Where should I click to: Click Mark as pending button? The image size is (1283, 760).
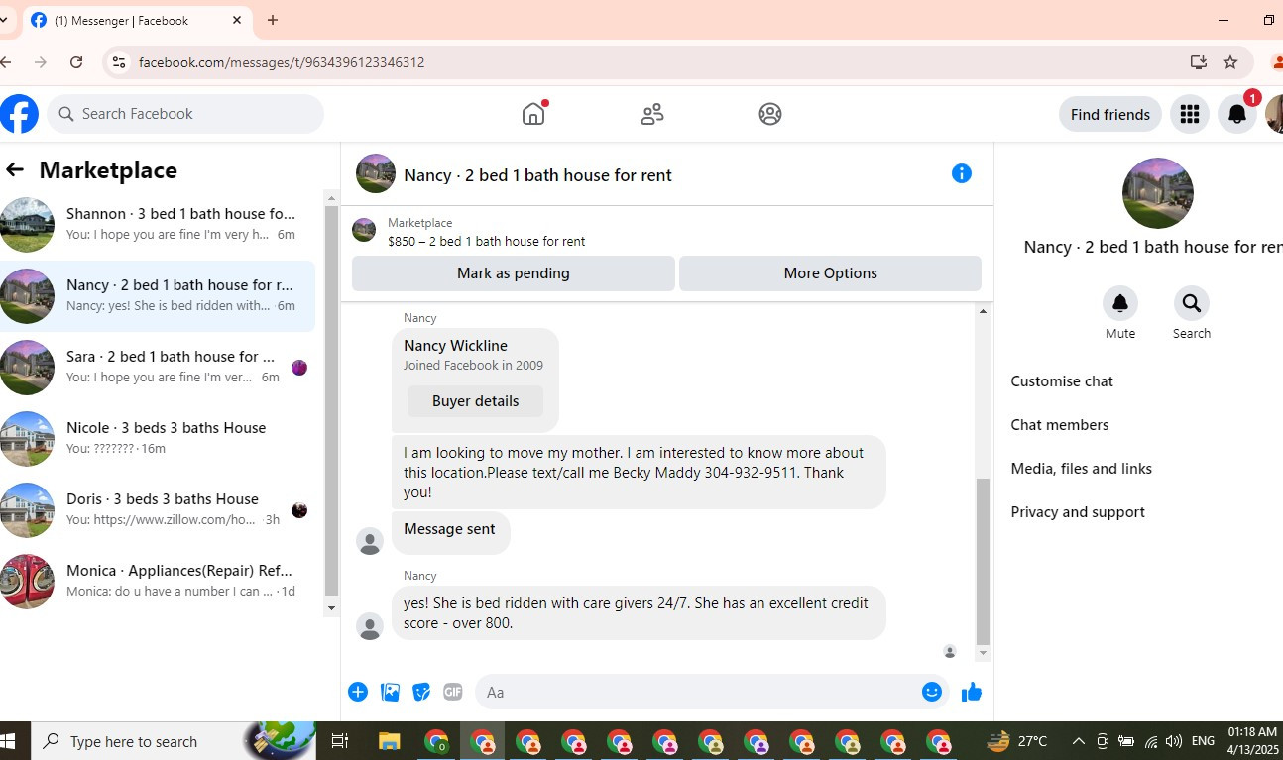click(x=514, y=273)
